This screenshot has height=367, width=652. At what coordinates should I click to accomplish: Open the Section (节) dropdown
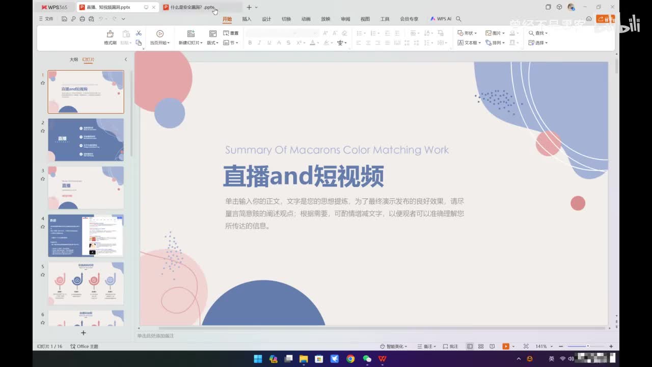coord(231,43)
